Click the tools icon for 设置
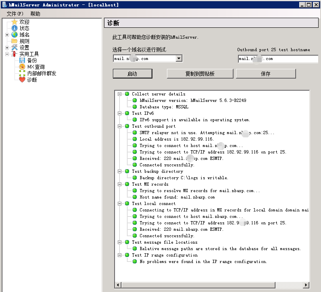321x292 pixels. [15, 48]
